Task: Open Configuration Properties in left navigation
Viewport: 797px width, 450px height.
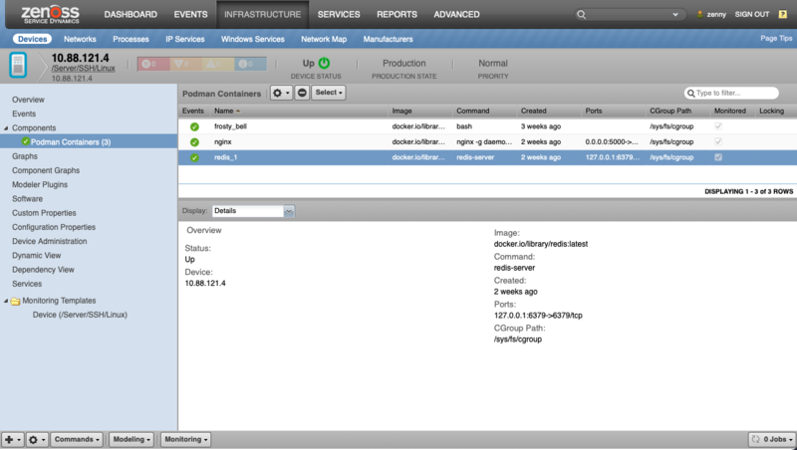Action: click(54, 227)
